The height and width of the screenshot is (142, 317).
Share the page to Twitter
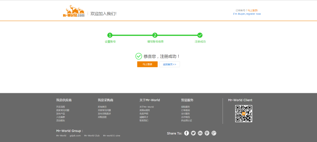click(193, 133)
